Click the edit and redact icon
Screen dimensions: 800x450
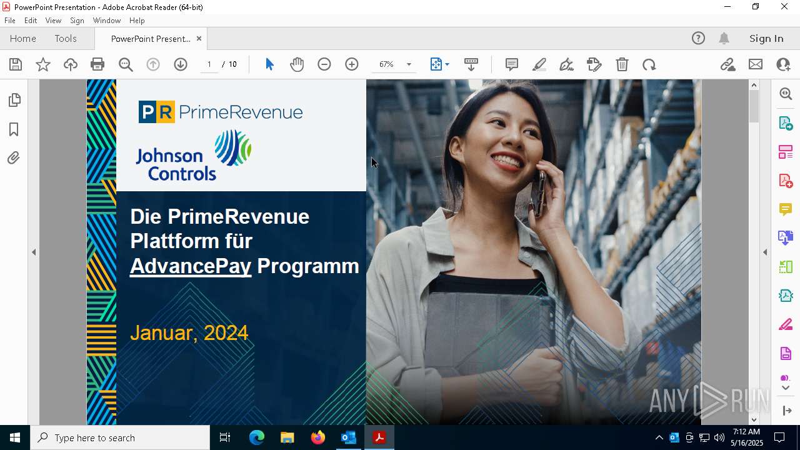(x=594, y=64)
